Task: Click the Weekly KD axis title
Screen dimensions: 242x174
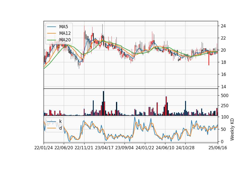Action: [x=232, y=129]
